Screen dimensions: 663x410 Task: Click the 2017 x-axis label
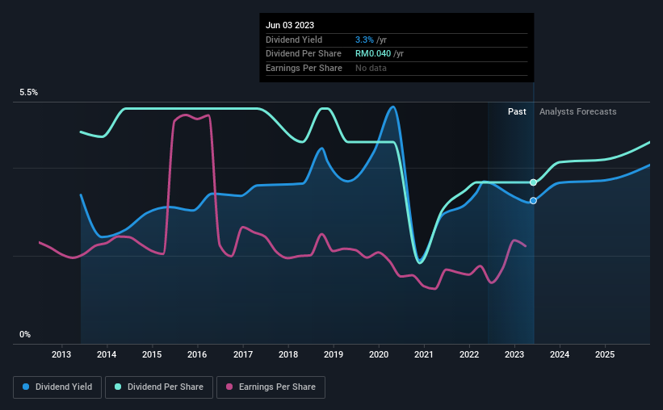click(x=243, y=354)
